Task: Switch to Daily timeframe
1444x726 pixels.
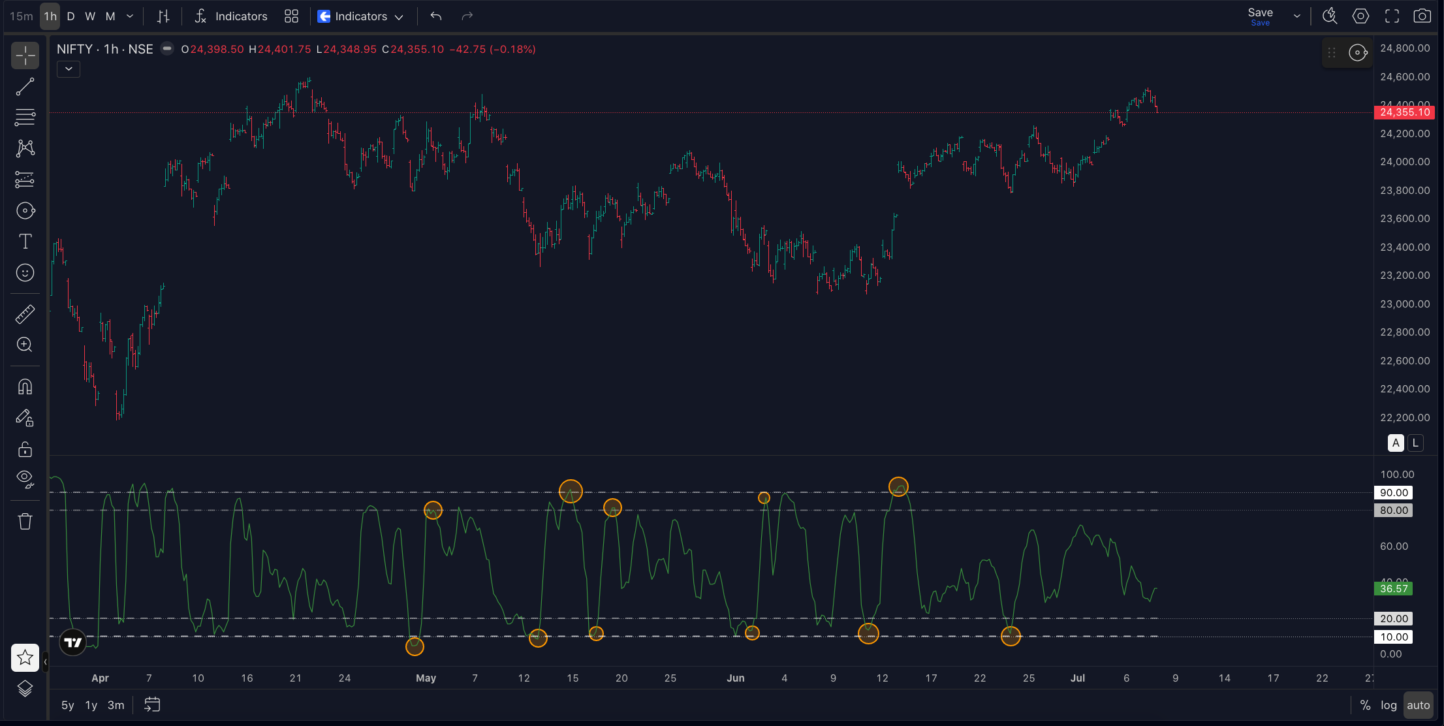Action: coord(71,16)
